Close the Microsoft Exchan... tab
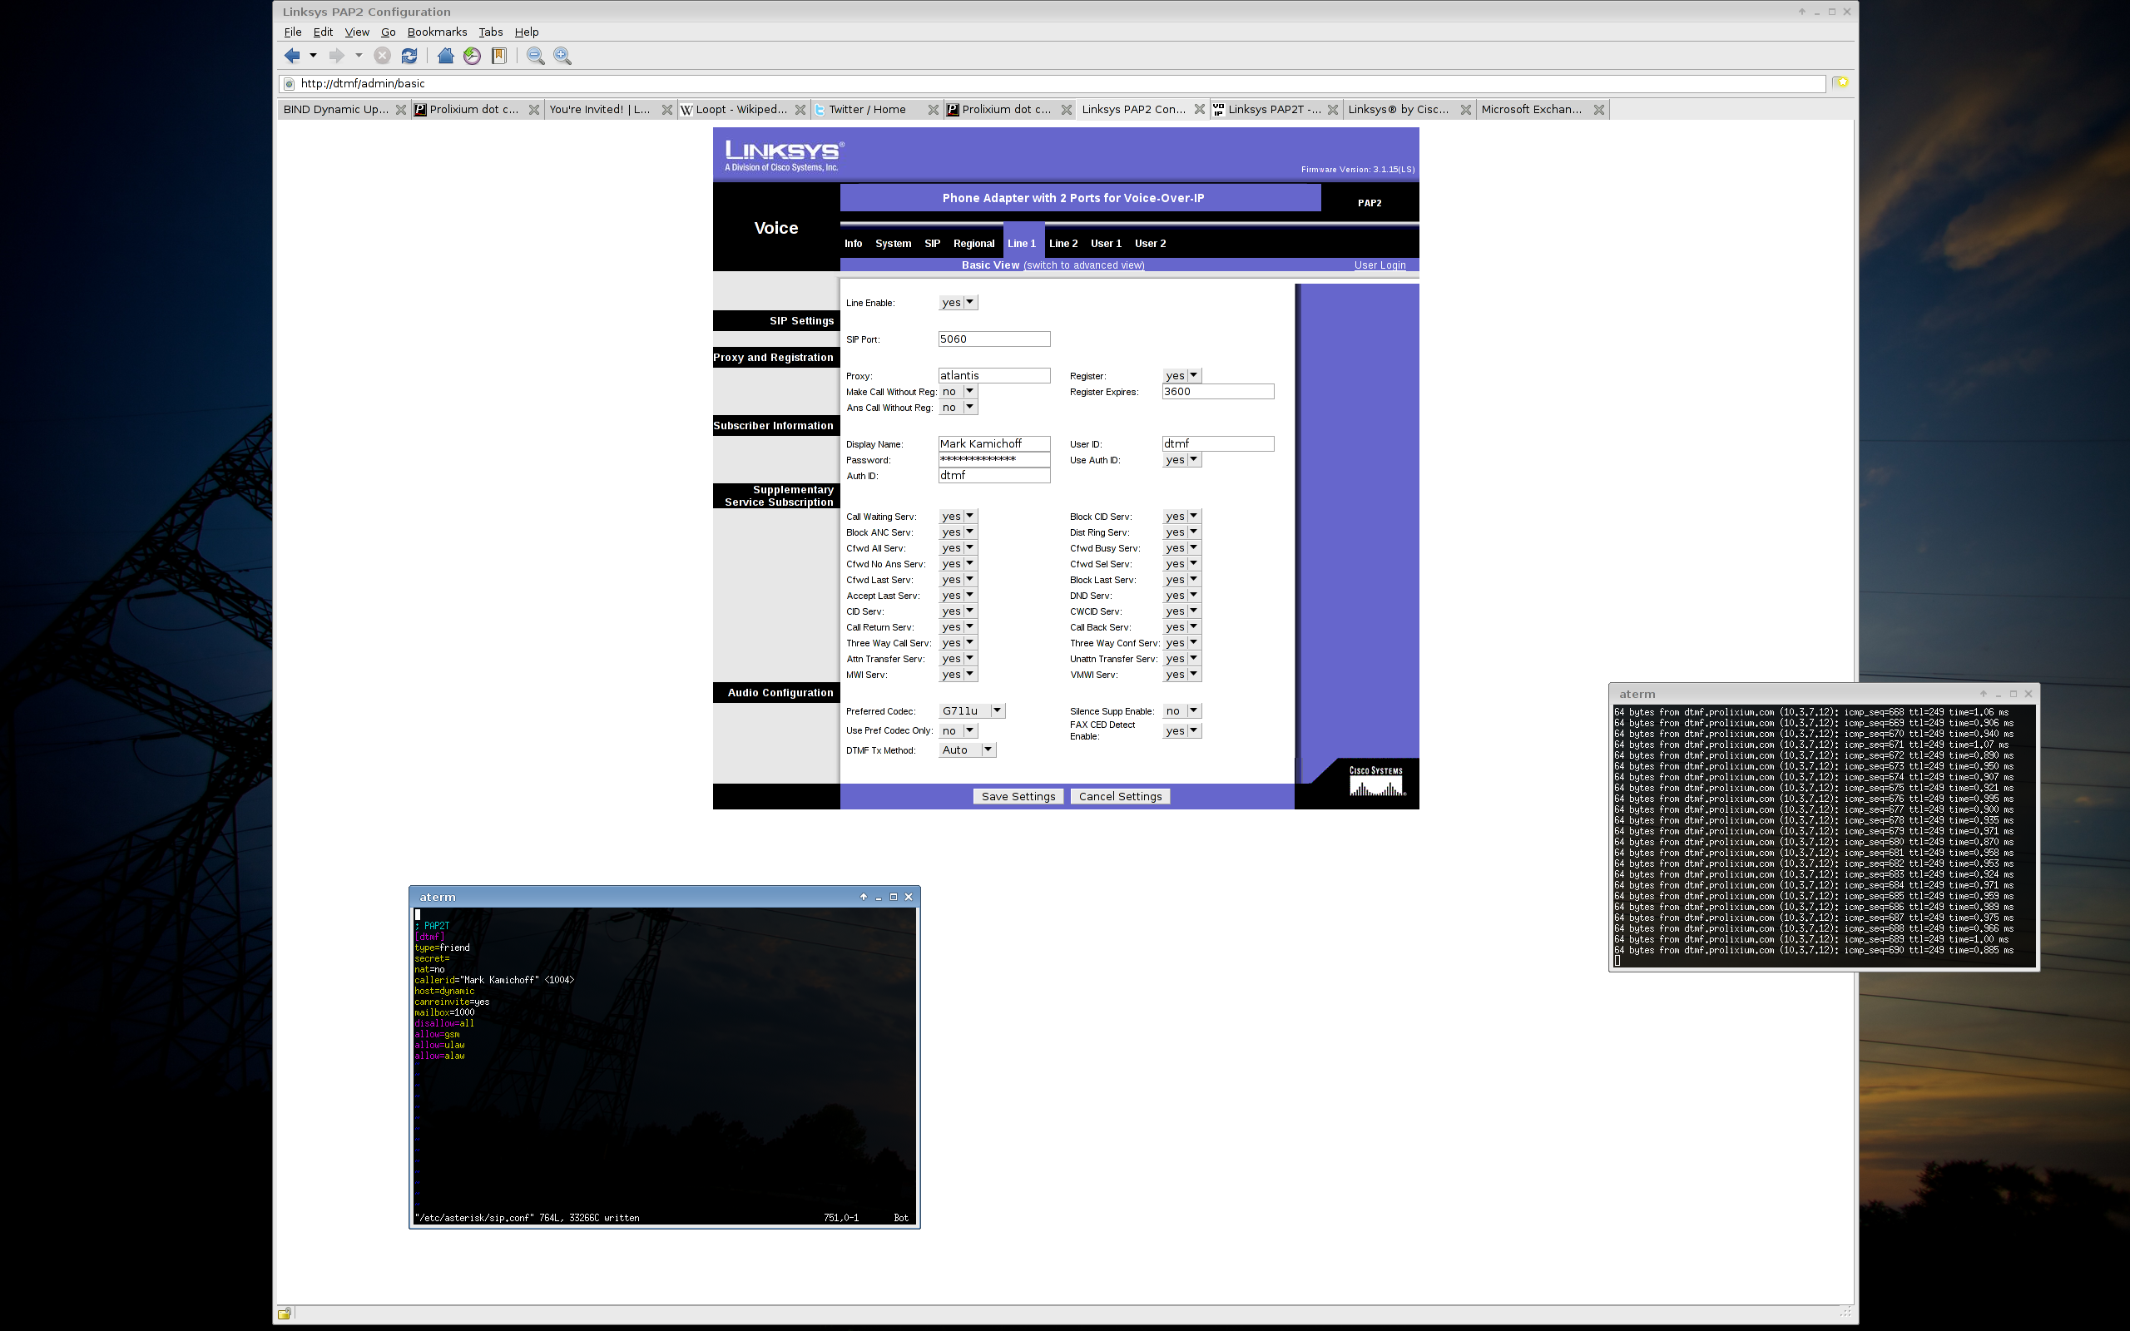2130x1331 pixels. click(1599, 109)
